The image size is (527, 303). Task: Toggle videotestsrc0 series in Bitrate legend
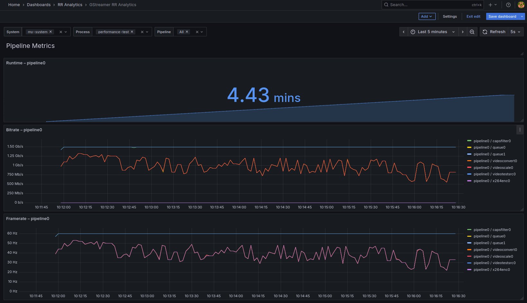pyautogui.click(x=495, y=174)
